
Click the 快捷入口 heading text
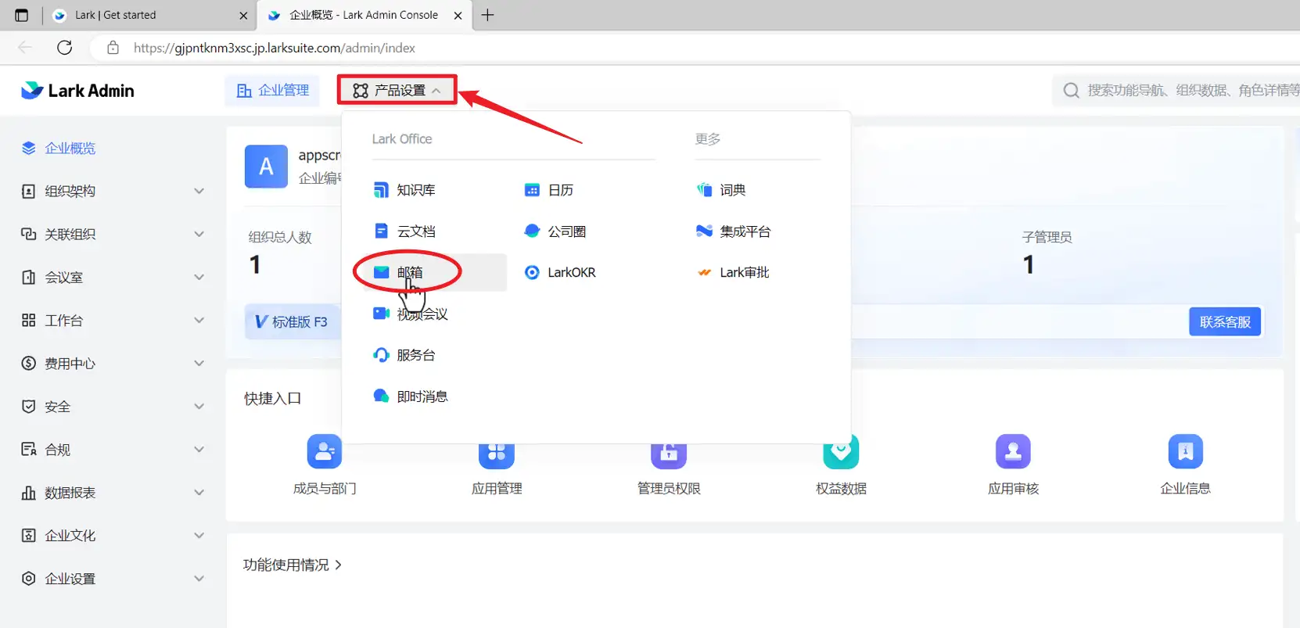pos(272,399)
